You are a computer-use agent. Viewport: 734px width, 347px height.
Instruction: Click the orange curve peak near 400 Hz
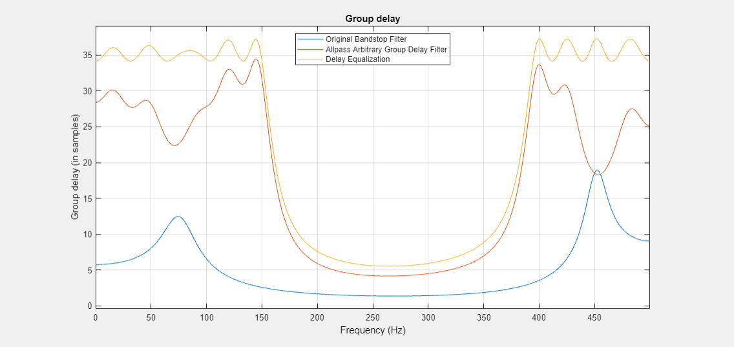pyautogui.click(x=539, y=65)
